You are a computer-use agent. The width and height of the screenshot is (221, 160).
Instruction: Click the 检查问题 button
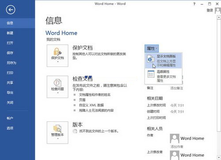click(57, 87)
